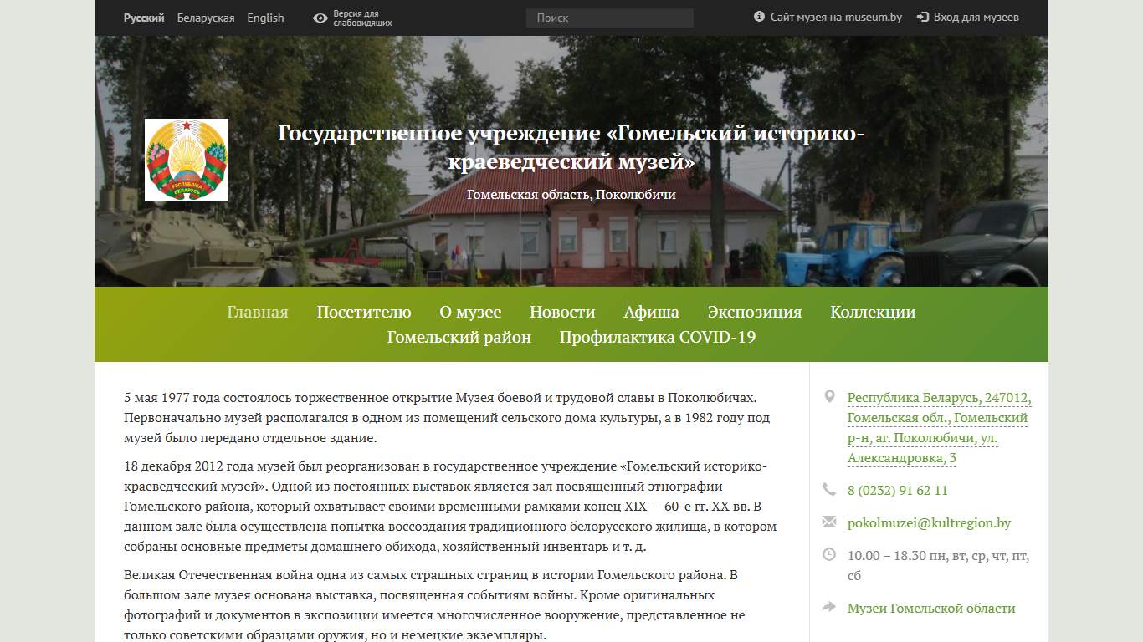Image resolution: width=1143 pixels, height=642 pixels.
Task: Switch language to Русский
Action: [x=144, y=18]
